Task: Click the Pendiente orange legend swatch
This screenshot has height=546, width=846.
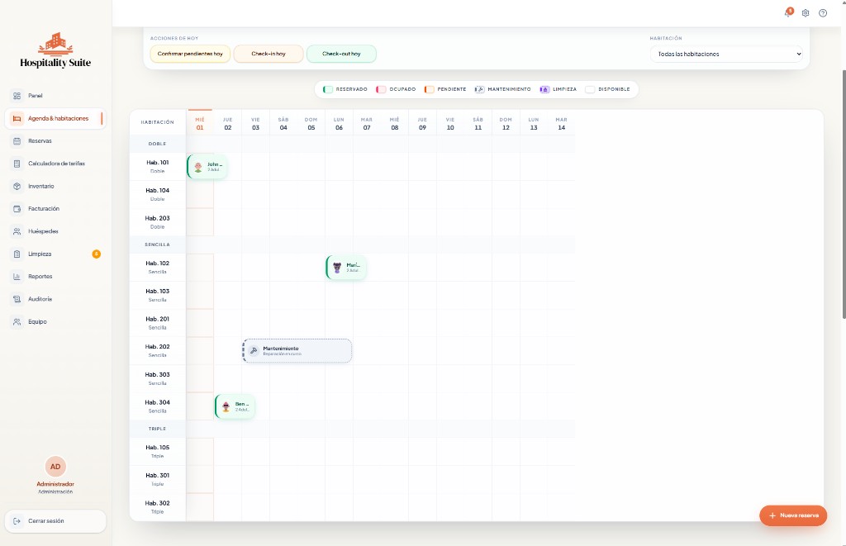Action: coord(429,89)
